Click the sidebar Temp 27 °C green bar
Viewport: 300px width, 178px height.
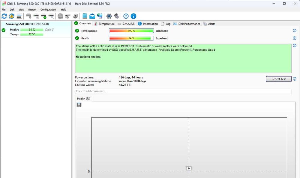(x=32, y=34)
